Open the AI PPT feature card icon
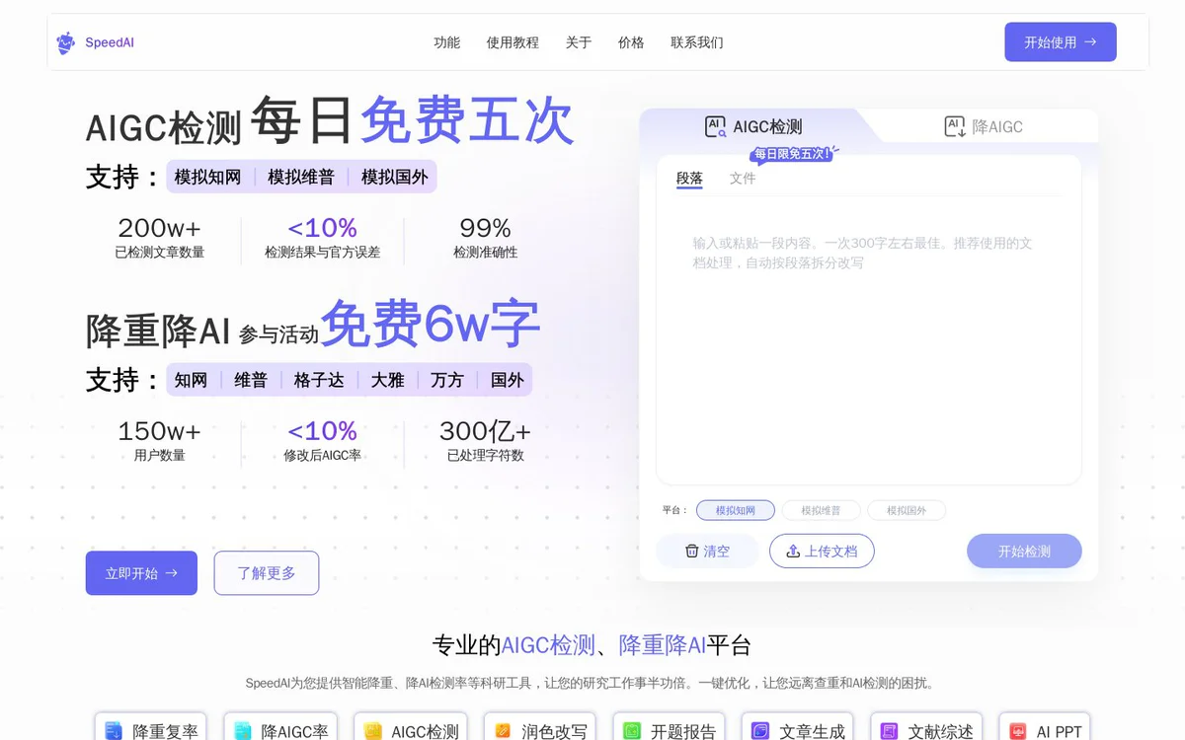Screen dimensions: 1185x740 click(x=1018, y=731)
